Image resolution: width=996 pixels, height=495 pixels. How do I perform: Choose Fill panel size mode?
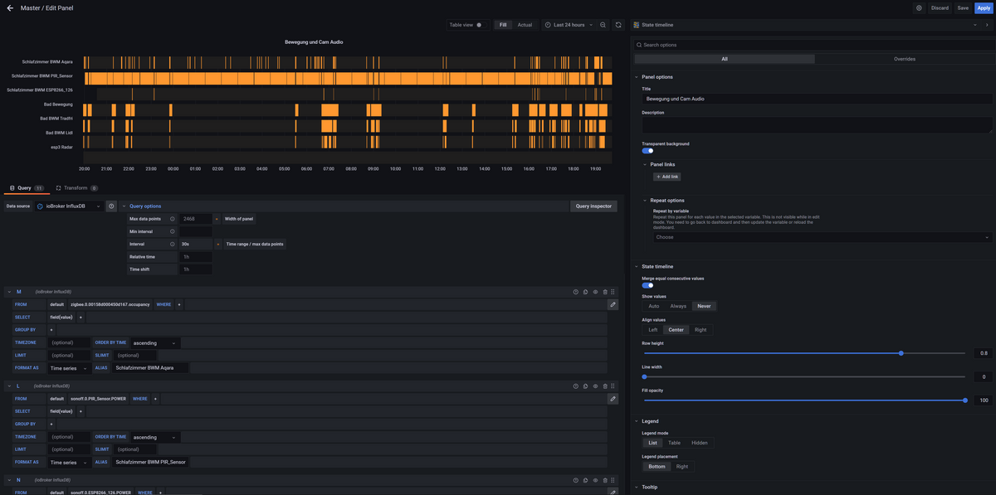[x=503, y=25]
